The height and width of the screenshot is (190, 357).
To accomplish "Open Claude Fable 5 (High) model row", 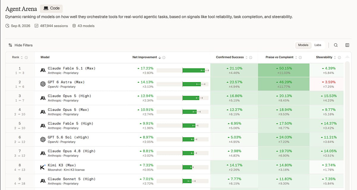I will point(175,126).
